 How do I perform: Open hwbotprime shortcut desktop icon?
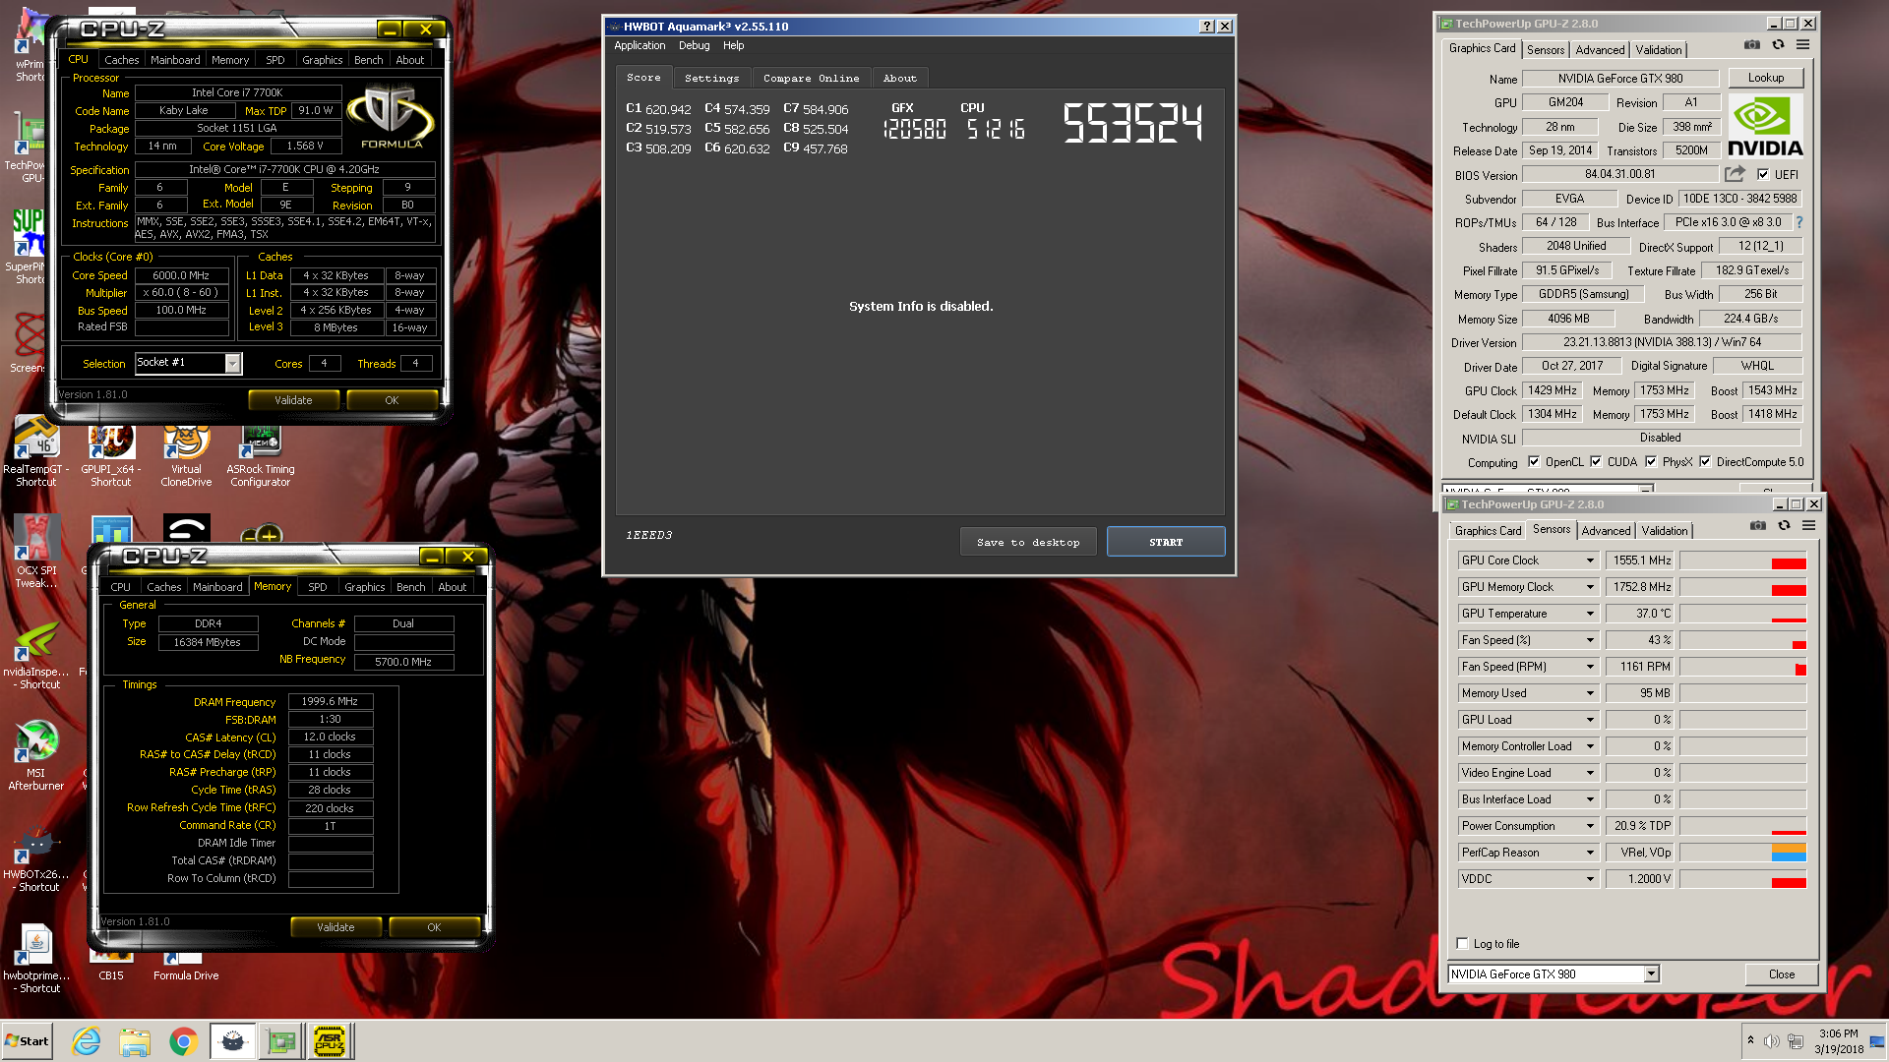(x=36, y=959)
